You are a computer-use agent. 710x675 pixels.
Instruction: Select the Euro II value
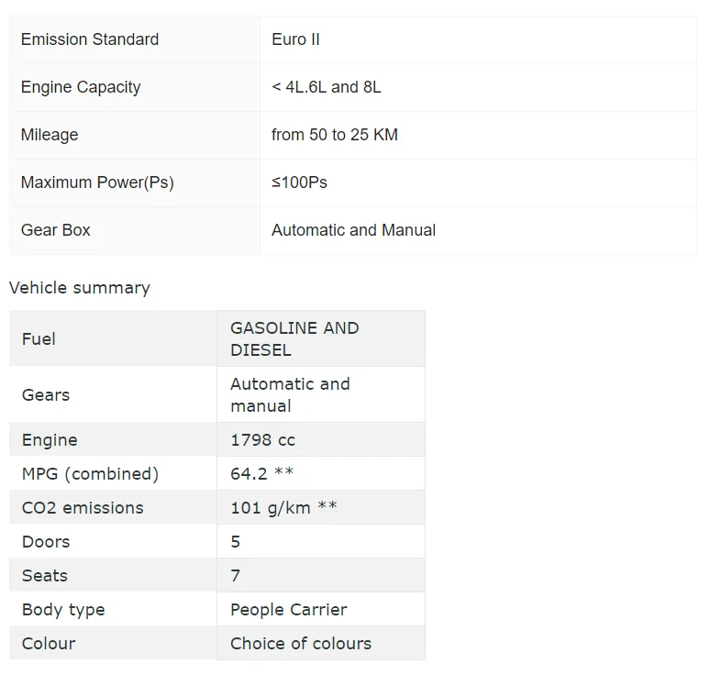(x=295, y=39)
